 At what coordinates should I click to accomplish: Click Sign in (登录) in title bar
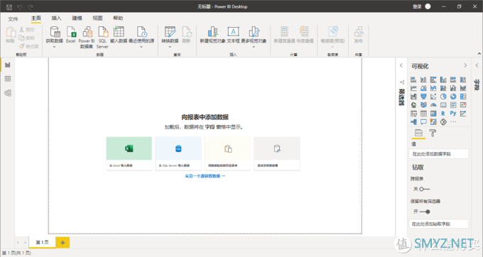(417, 6)
